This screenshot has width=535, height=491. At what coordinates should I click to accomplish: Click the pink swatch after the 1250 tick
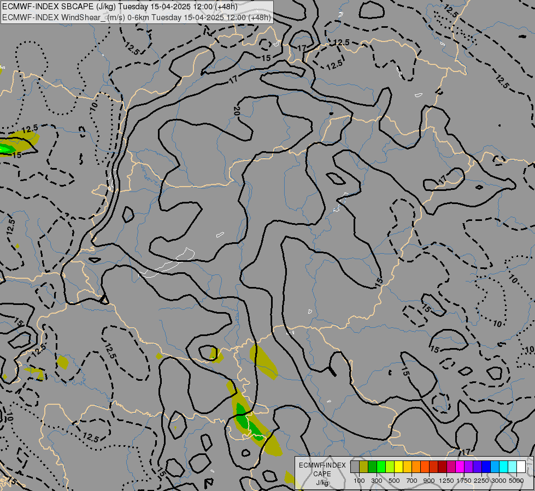pos(451,467)
